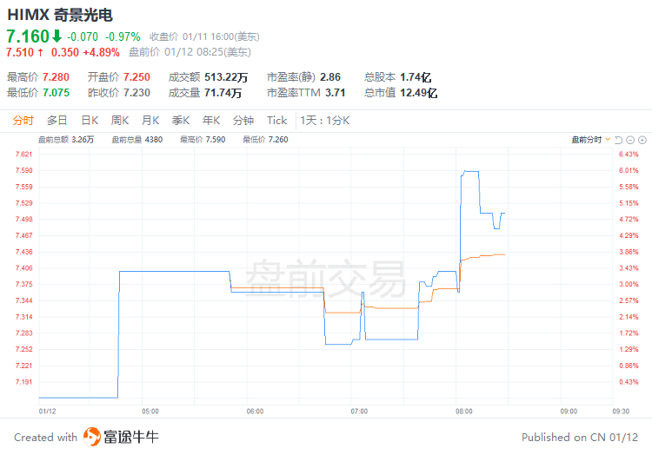The image size is (652, 455).
Task: Click the 总市值 12.49亿 value
Action: tap(418, 93)
